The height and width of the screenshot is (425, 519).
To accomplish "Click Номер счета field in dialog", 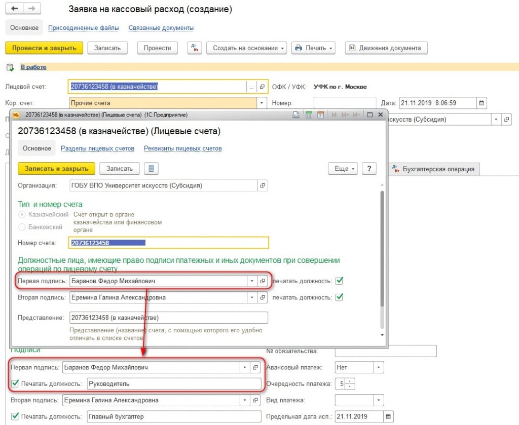I will (169, 243).
